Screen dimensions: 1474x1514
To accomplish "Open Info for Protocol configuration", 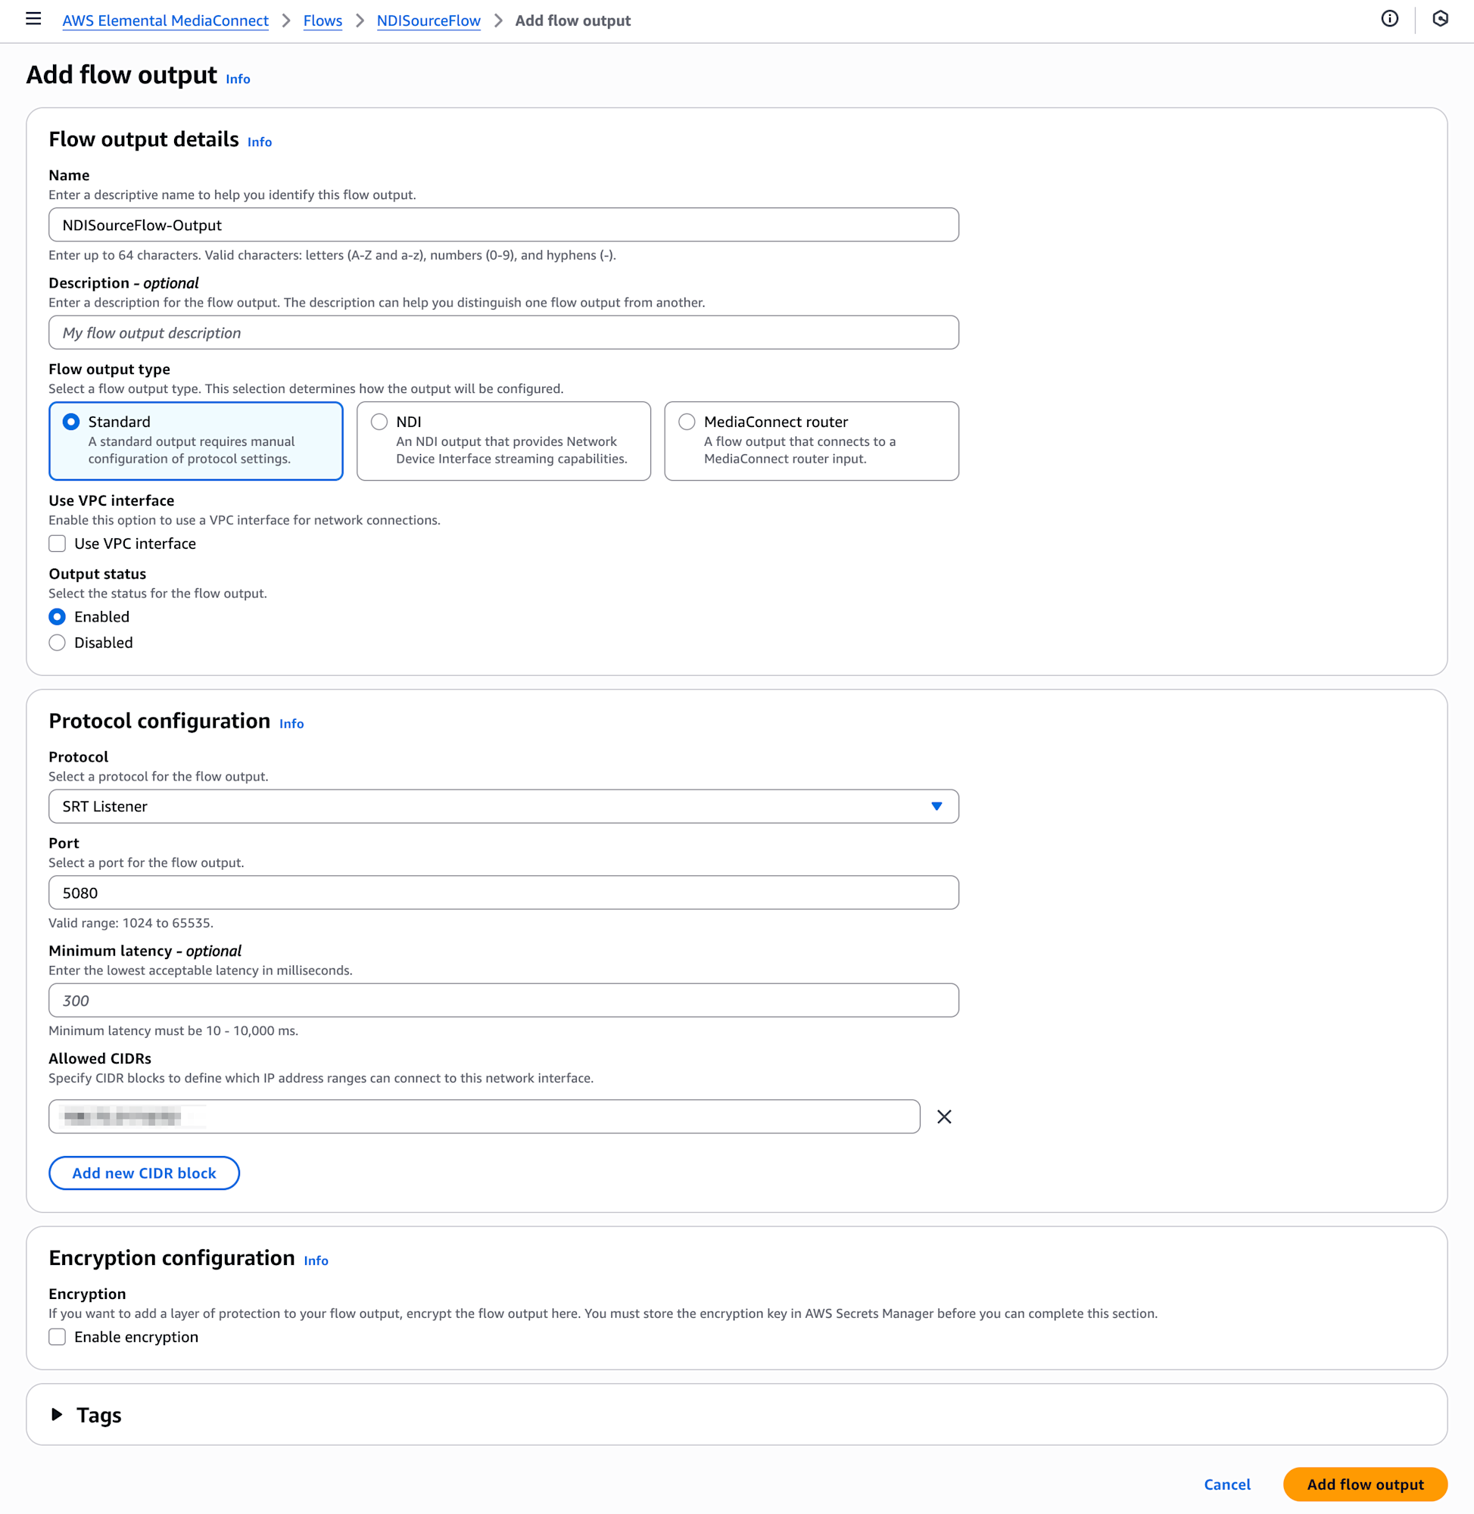I will [x=291, y=724].
